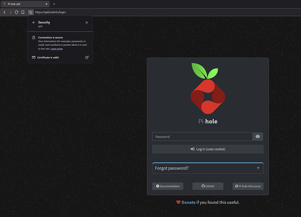Click the browser back arrow
This screenshot has height=217, width=301.
4,12
